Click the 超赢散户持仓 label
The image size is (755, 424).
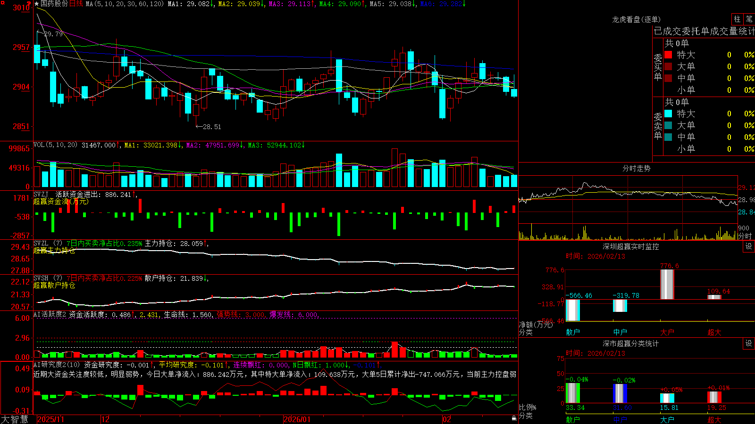coord(54,285)
